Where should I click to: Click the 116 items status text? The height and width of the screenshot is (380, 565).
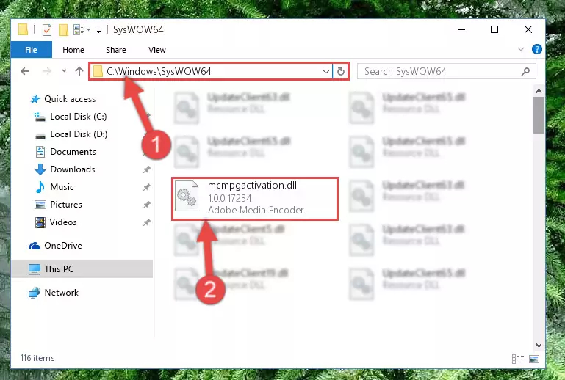pyautogui.click(x=37, y=358)
